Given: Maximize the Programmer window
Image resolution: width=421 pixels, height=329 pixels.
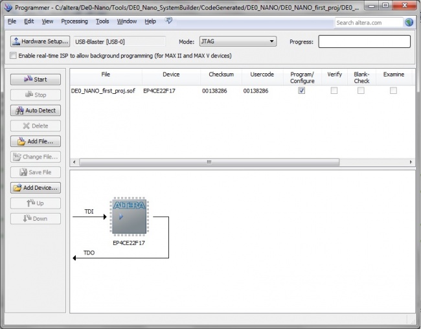Looking at the screenshot, I should [x=385, y=5].
